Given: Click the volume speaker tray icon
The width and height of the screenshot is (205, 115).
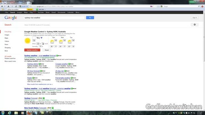Looking at the screenshot, I should click(x=189, y=113).
